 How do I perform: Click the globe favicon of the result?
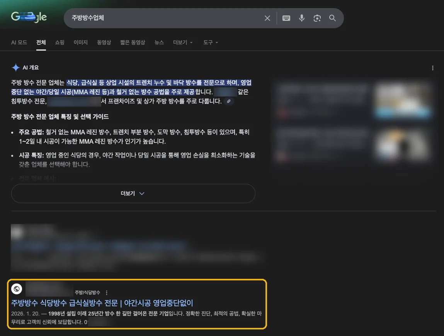[17, 289]
